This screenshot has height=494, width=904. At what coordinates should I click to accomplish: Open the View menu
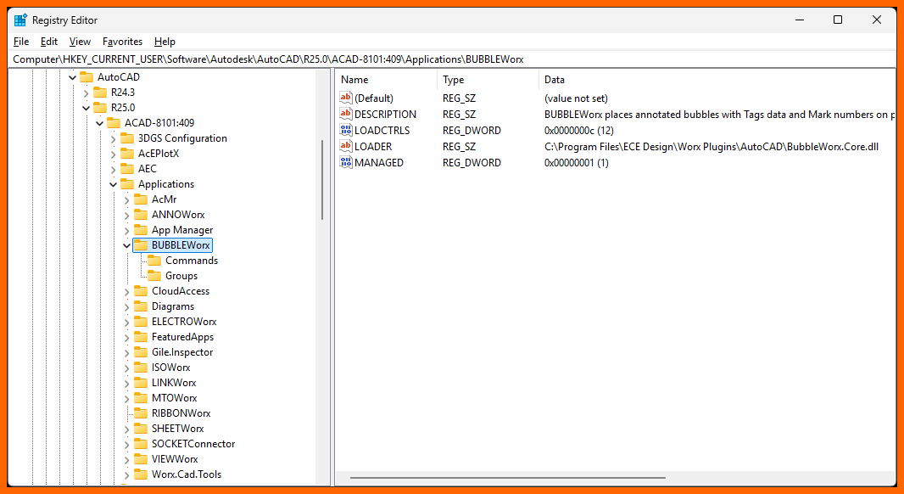pos(80,42)
